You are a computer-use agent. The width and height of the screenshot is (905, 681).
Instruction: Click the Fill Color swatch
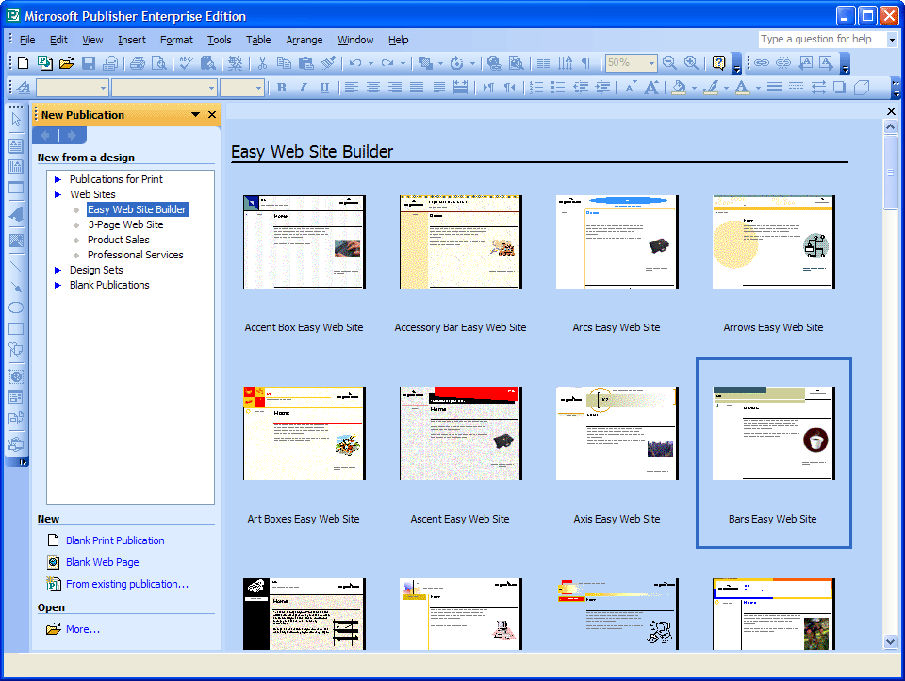[679, 87]
